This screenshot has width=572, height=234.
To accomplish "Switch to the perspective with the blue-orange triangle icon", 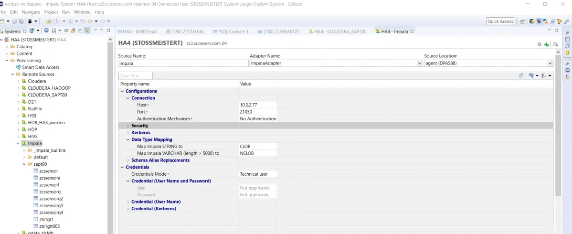I will (545, 21).
